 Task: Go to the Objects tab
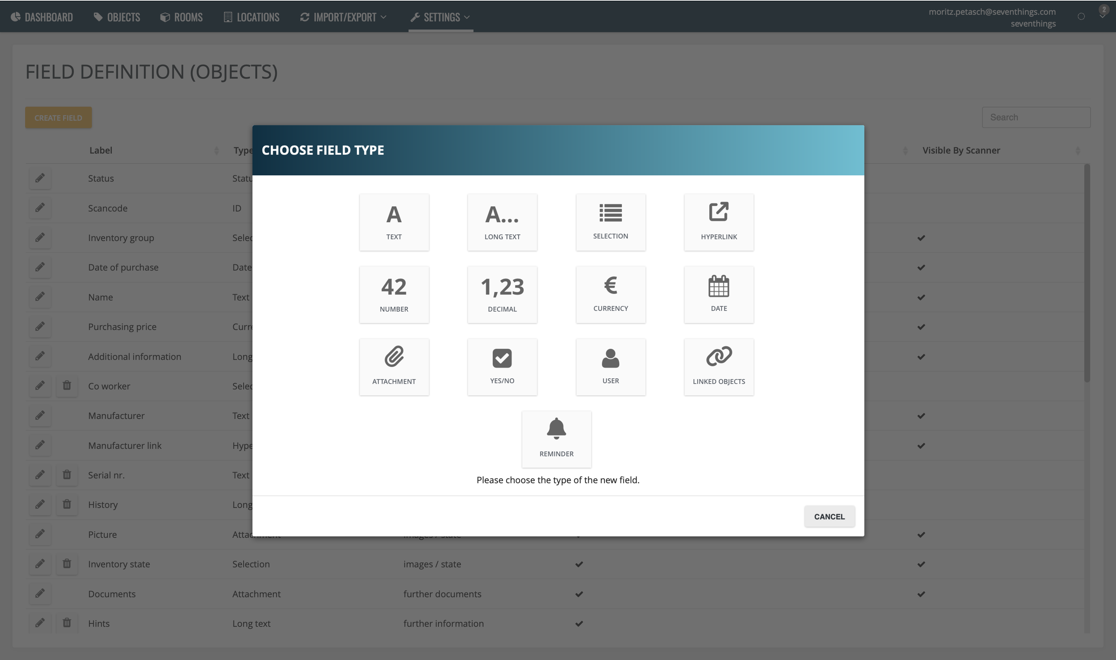(117, 17)
